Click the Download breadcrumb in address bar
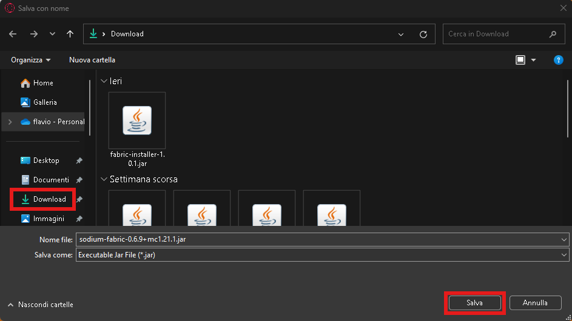The width and height of the screenshot is (572, 321). pyautogui.click(x=127, y=34)
